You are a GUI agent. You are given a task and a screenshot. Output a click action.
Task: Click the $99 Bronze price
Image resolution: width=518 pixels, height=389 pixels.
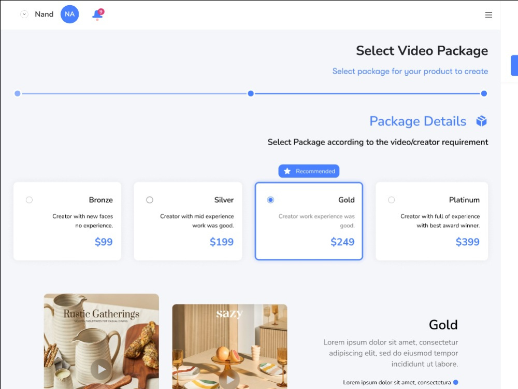(x=104, y=242)
